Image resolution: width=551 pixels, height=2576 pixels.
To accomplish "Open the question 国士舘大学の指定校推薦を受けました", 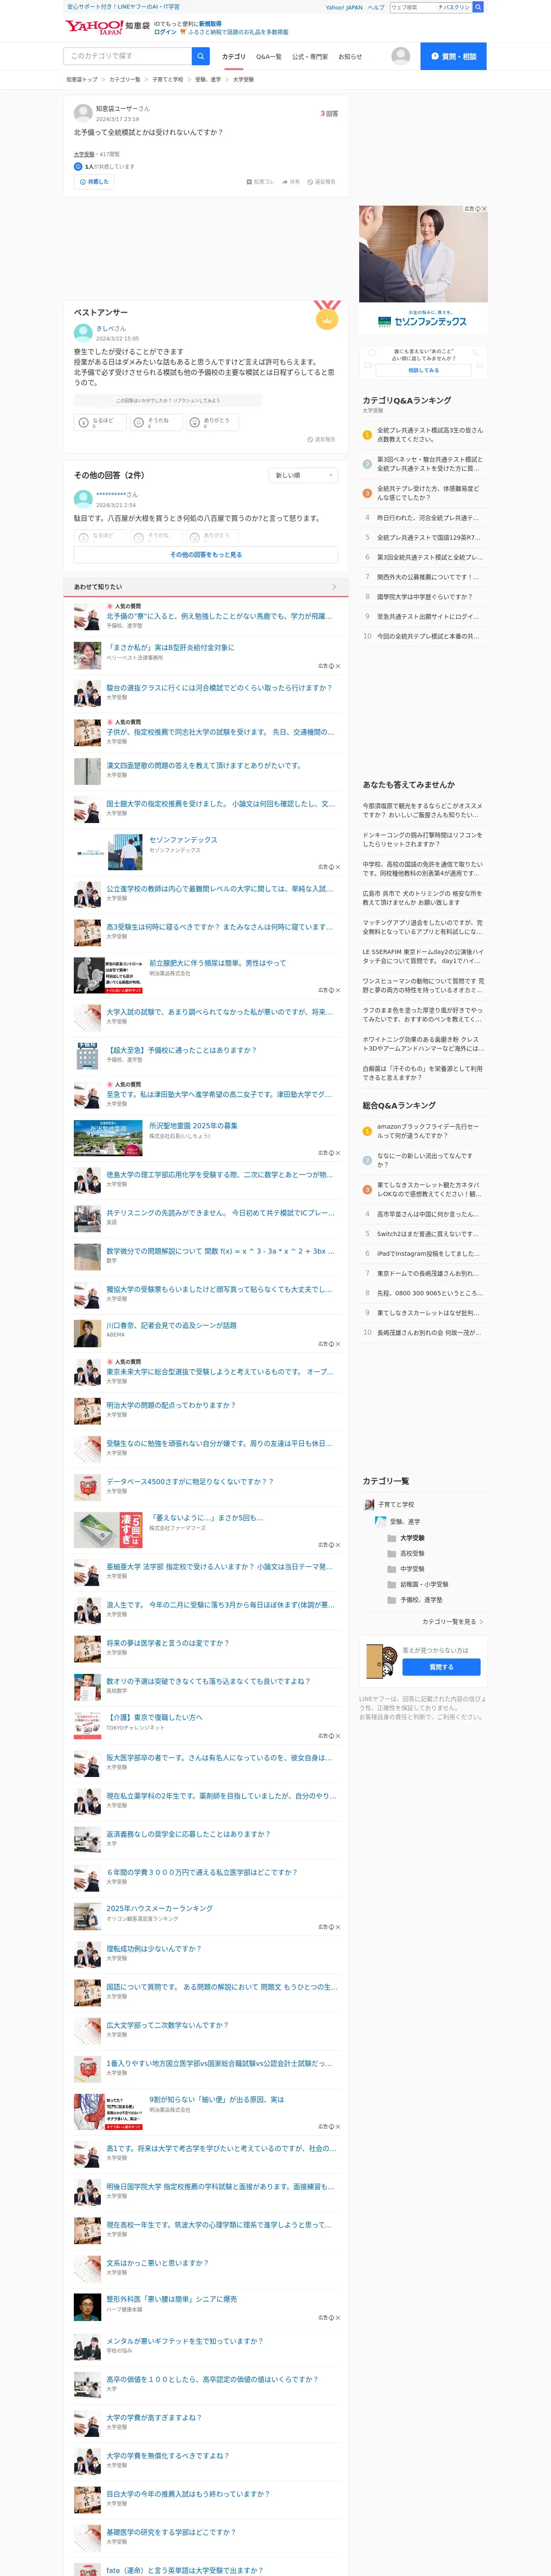I will pos(220,804).
